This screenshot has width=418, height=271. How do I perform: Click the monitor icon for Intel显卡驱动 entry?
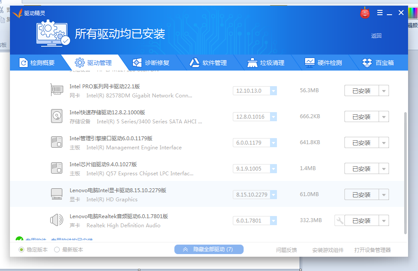pos(57,194)
